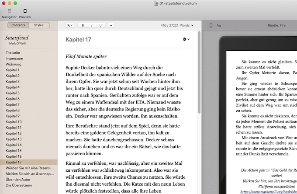
Task: Click the Mark O'Neill author name
Action: 17,43
